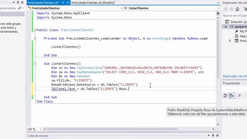Open the toolbox panel options dropdown

(x=14, y=2)
